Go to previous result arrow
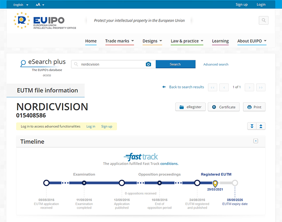This screenshot has height=222, width=282. tap(224, 87)
